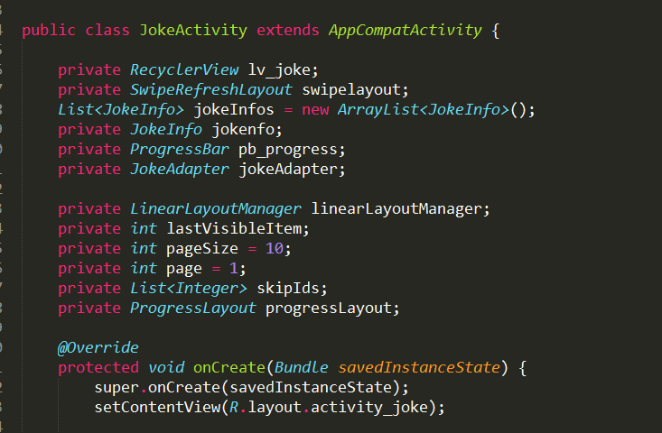Click the orange savedInstanceState parameter
Viewport: 662px width, 433px height.
(419, 367)
